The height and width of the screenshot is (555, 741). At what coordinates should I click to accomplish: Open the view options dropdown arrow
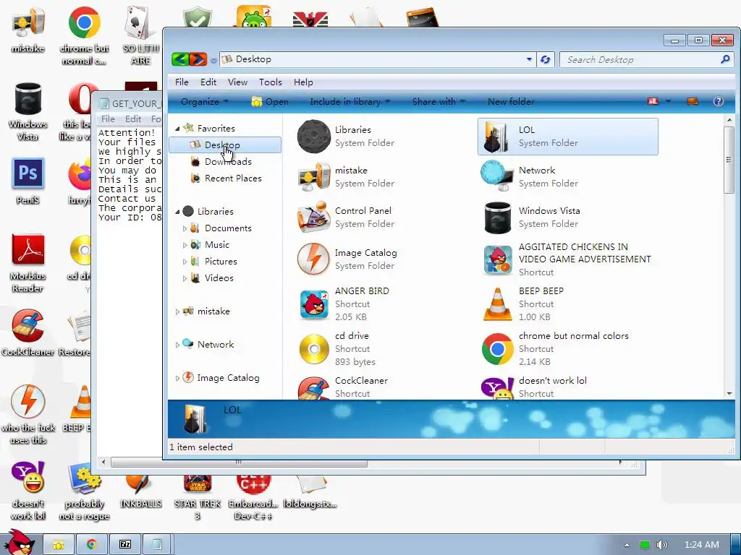pos(668,101)
